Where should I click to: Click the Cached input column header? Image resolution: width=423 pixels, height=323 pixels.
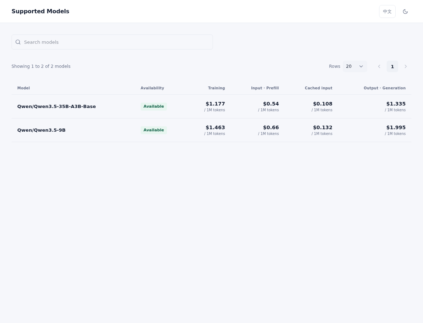click(x=319, y=88)
